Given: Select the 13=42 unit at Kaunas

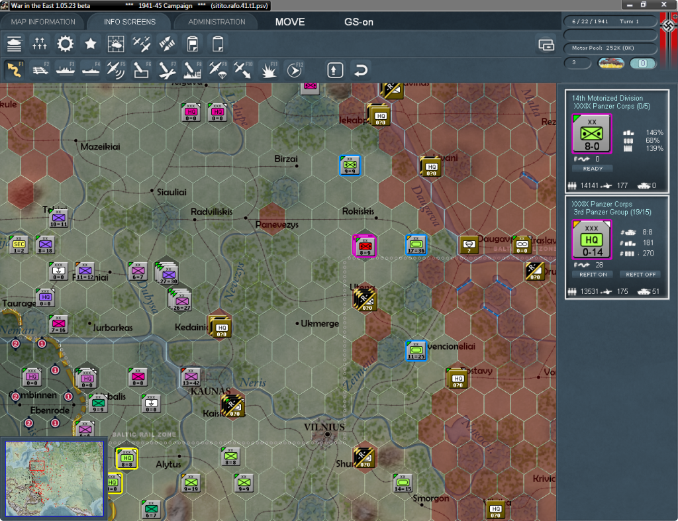Looking at the screenshot, I should pos(191,377).
